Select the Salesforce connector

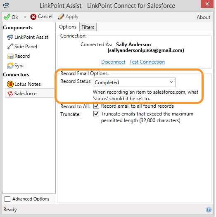coord(22,94)
